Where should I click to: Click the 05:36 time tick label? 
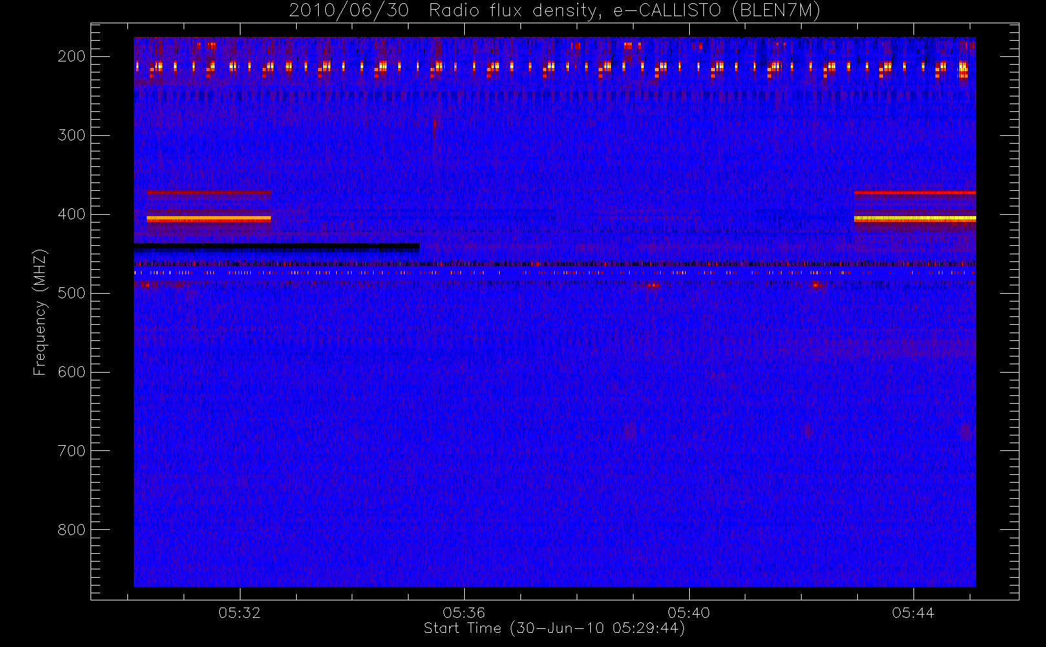[464, 613]
